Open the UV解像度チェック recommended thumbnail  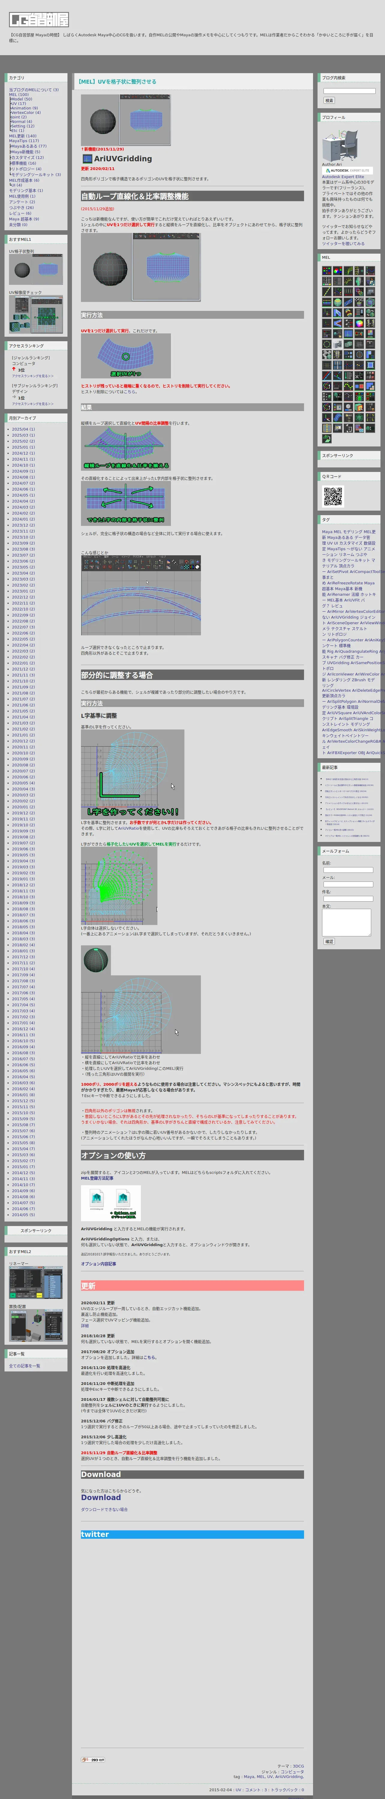point(36,314)
